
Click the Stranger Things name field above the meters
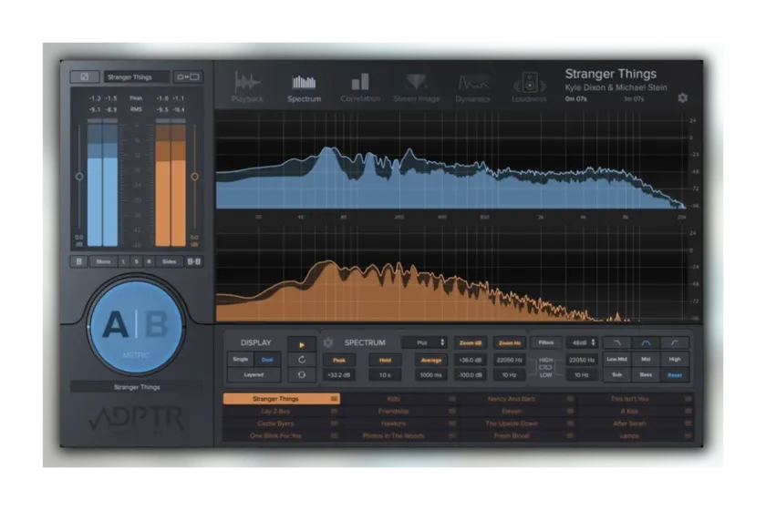click(x=136, y=76)
